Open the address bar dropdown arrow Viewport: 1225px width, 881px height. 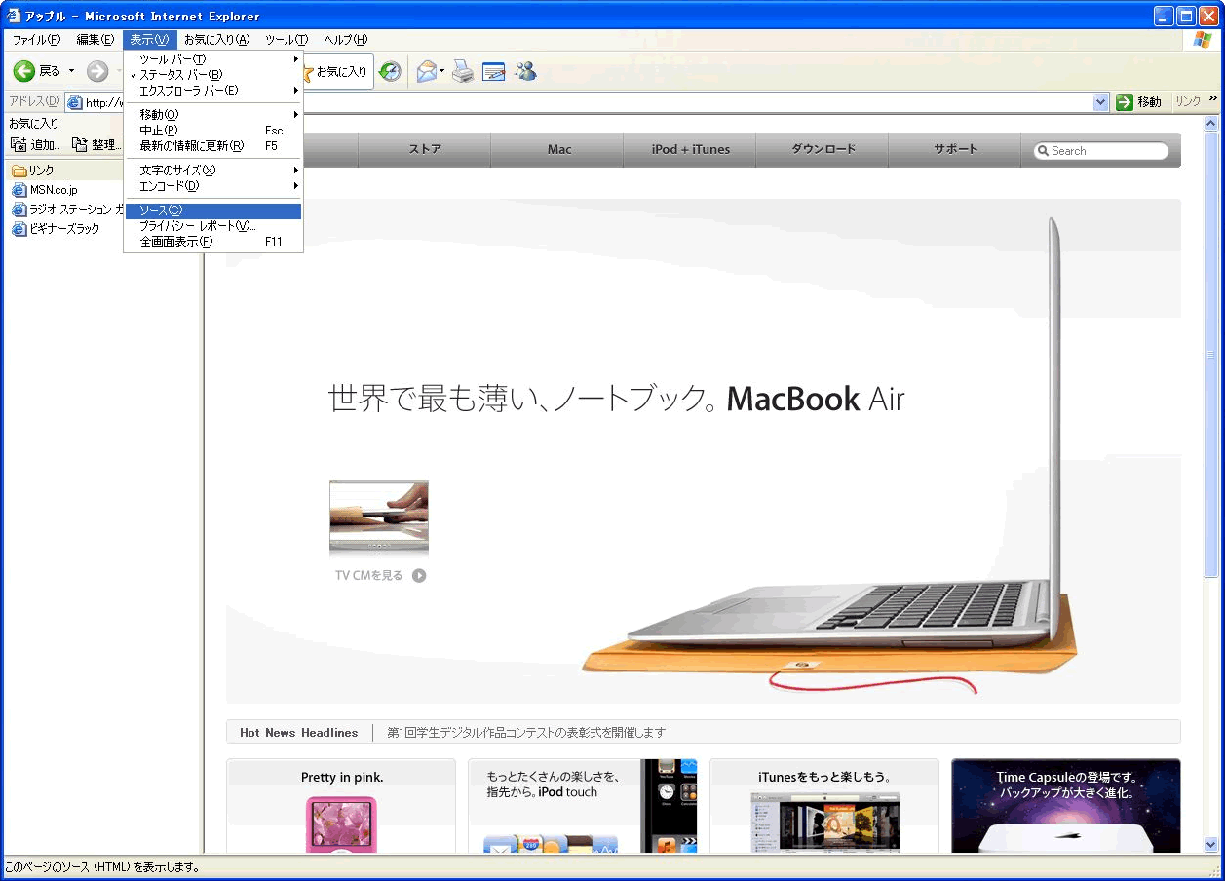click(1101, 102)
